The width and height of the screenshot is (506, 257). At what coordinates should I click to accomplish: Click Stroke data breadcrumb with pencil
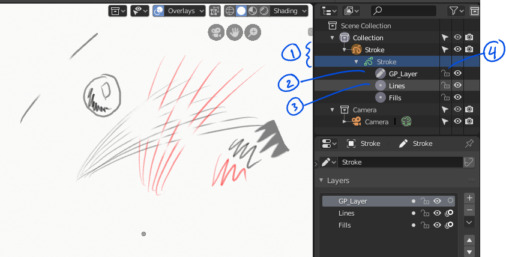pos(415,144)
